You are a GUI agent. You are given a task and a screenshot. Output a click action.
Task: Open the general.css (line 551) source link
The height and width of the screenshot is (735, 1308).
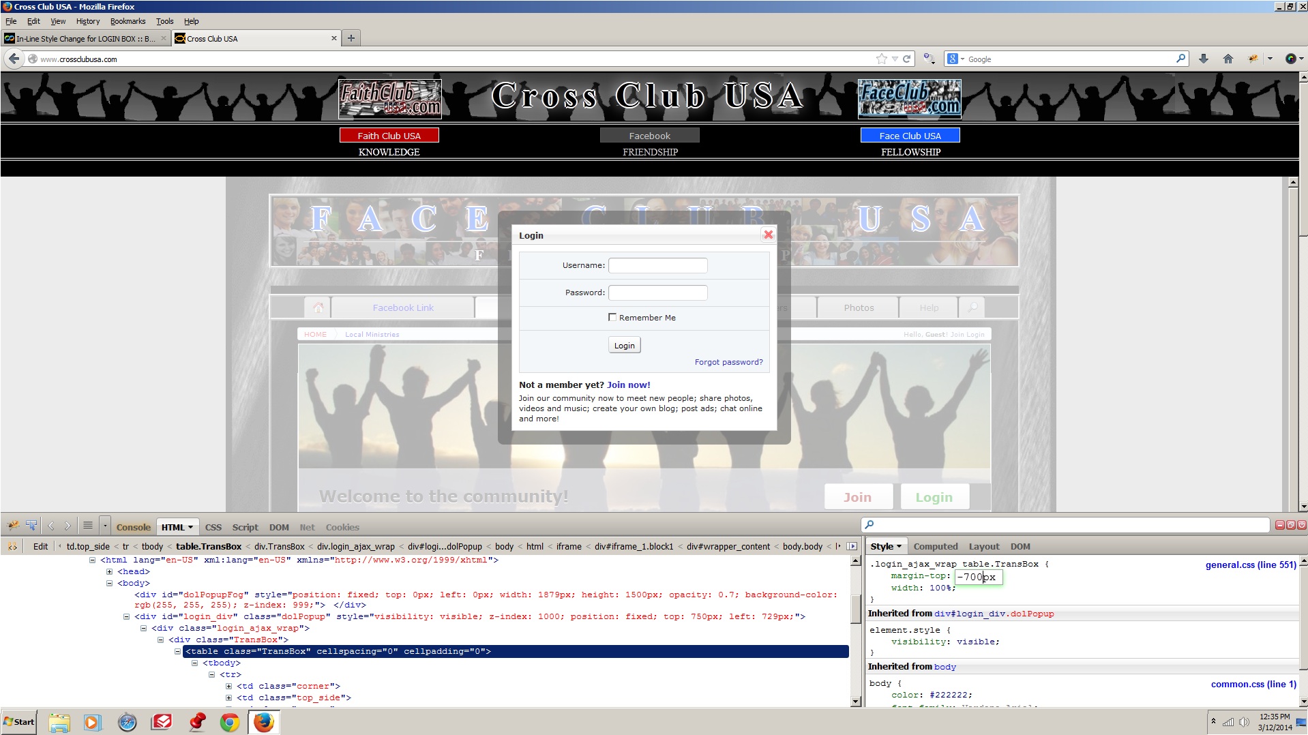(x=1251, y=565)
